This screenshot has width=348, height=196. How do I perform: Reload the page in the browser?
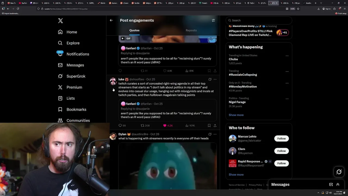(18, 9)
